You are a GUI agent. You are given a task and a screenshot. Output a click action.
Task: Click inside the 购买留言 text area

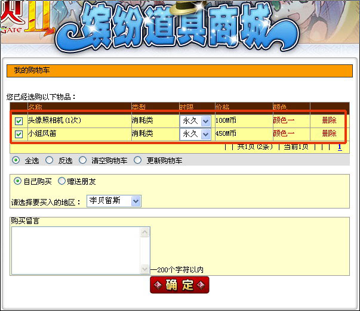point(75,250)
